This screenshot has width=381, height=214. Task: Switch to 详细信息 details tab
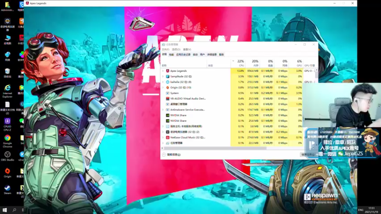point(212,55)
